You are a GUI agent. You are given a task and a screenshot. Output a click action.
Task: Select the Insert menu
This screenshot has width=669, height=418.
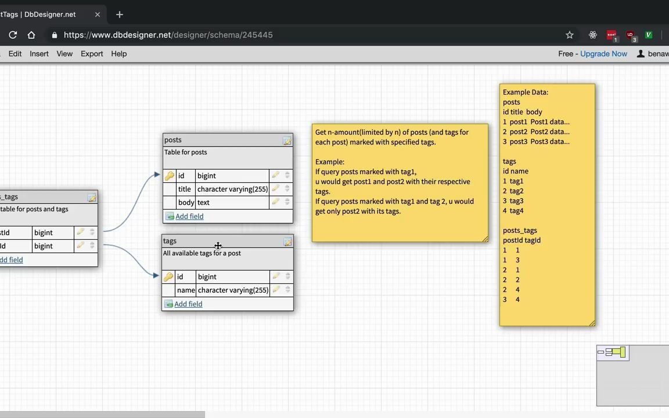coord(39,53)
